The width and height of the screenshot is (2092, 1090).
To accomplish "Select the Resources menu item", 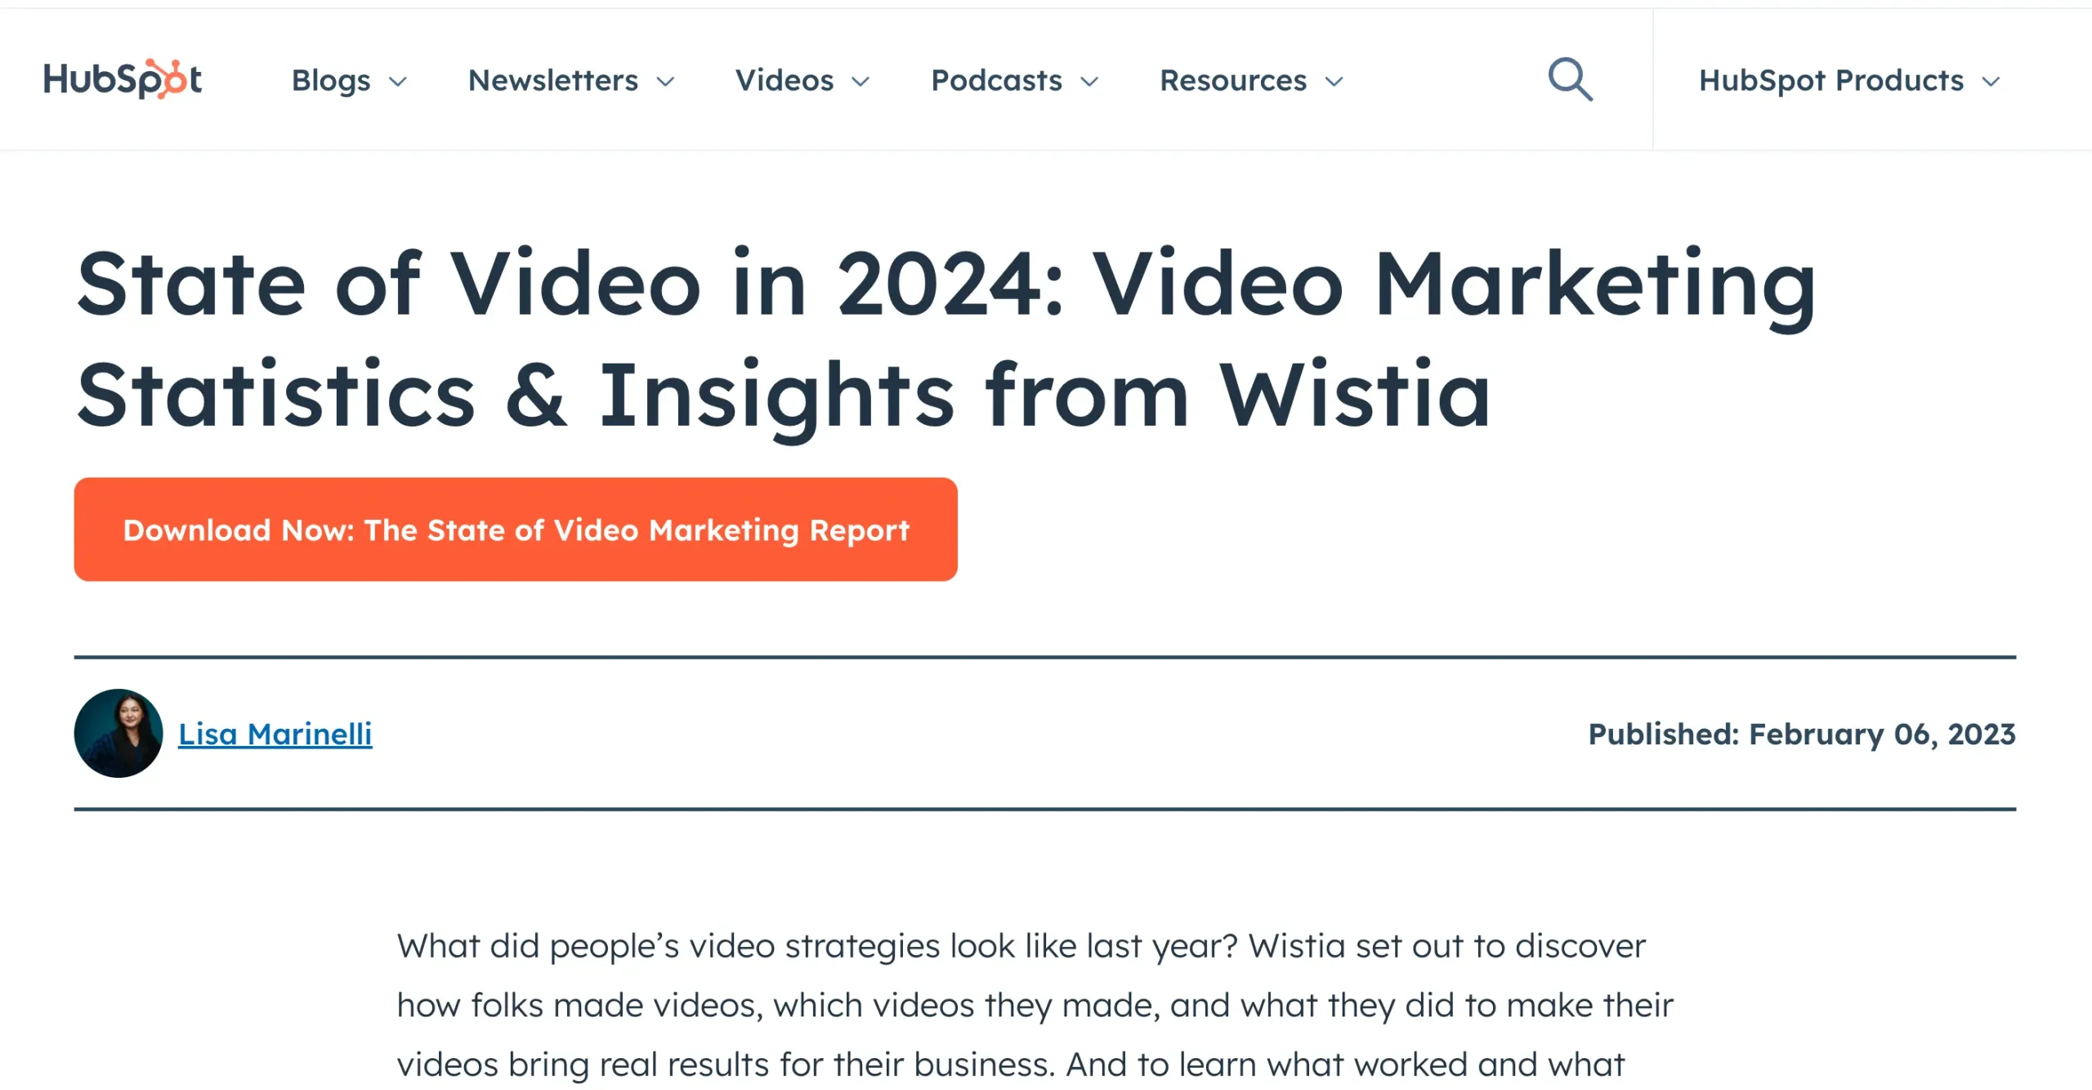I will tap(1233, 80).
